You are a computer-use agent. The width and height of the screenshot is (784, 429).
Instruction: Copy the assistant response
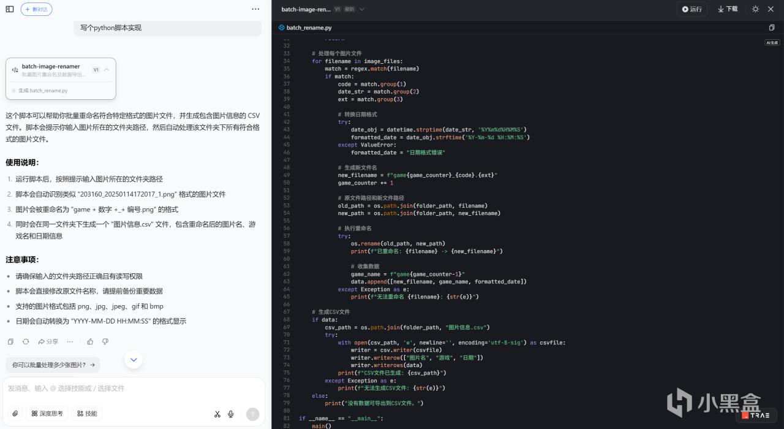click(x=10, y=341)
